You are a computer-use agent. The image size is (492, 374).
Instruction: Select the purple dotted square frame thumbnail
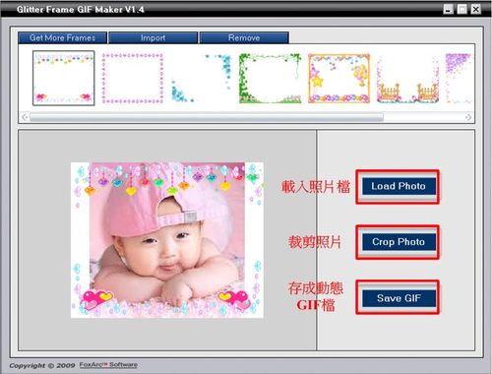tap(133, 79)
